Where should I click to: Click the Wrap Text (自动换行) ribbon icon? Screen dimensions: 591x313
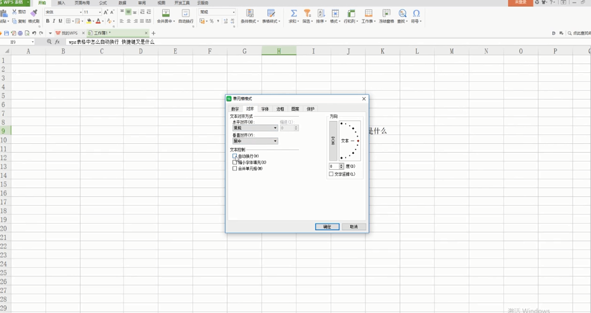[186, 13]
